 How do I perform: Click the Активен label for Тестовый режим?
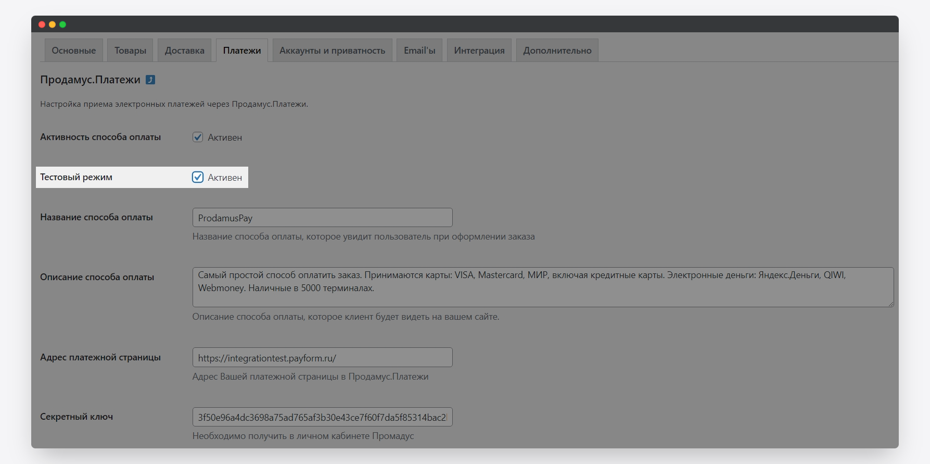(225, 178)
